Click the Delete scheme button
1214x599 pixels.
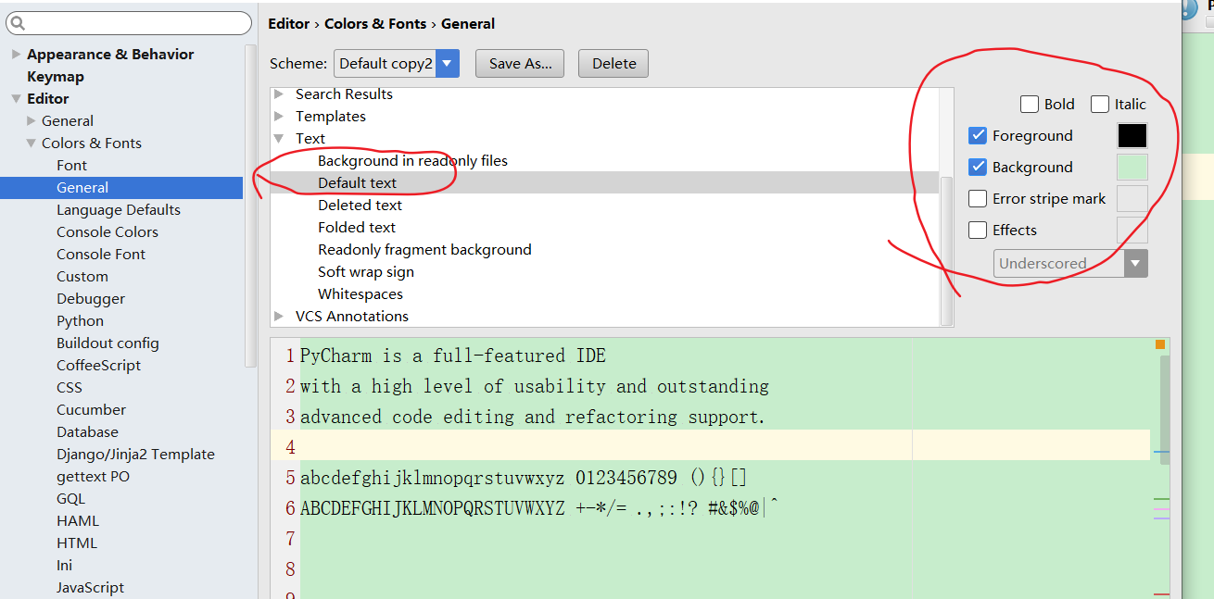613,63
